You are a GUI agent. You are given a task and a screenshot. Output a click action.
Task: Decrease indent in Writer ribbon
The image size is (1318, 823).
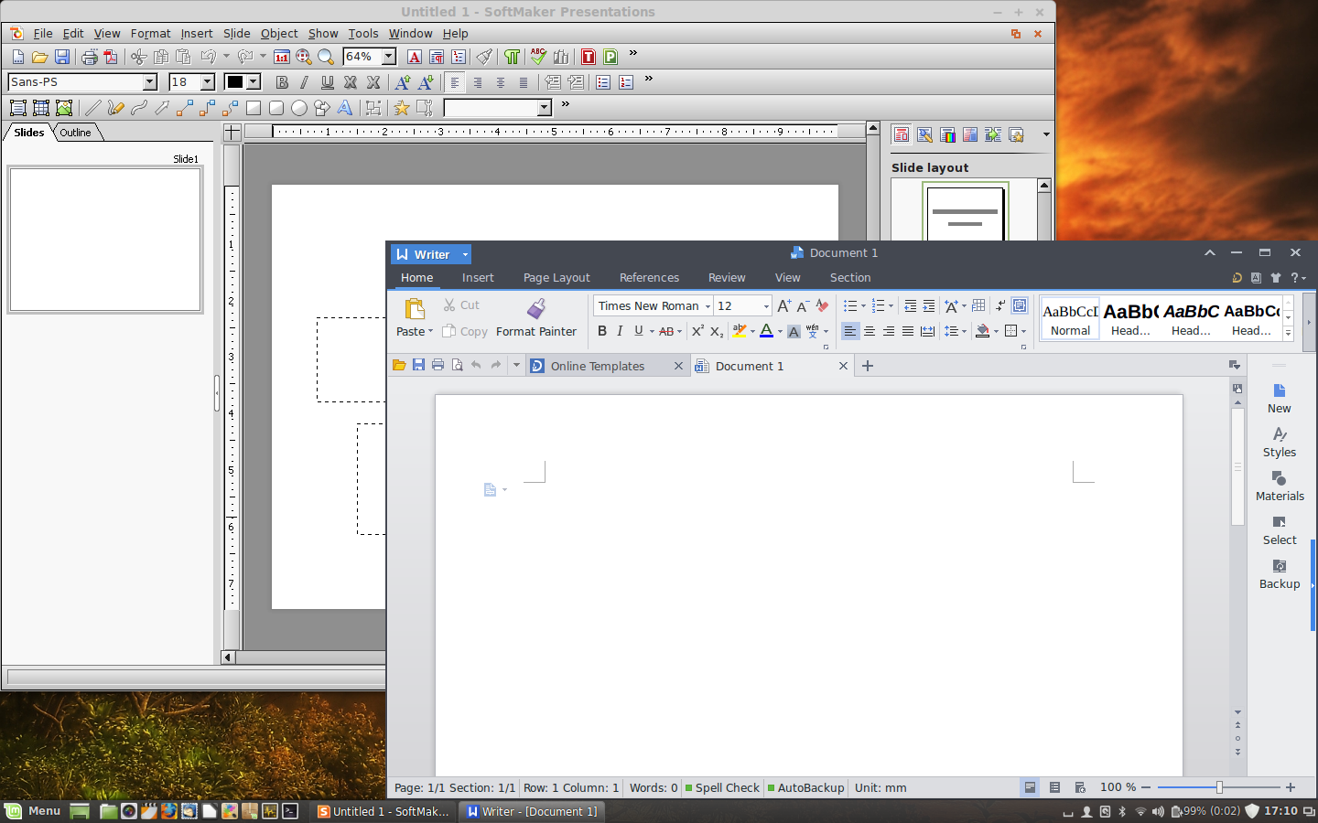[x=910, y=306]
